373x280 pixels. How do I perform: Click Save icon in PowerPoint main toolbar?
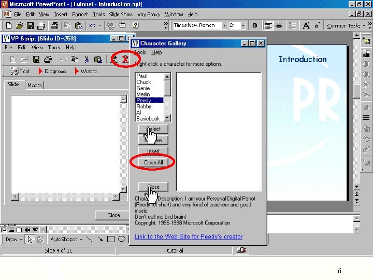pyautogui.click(x=30, y=25)
